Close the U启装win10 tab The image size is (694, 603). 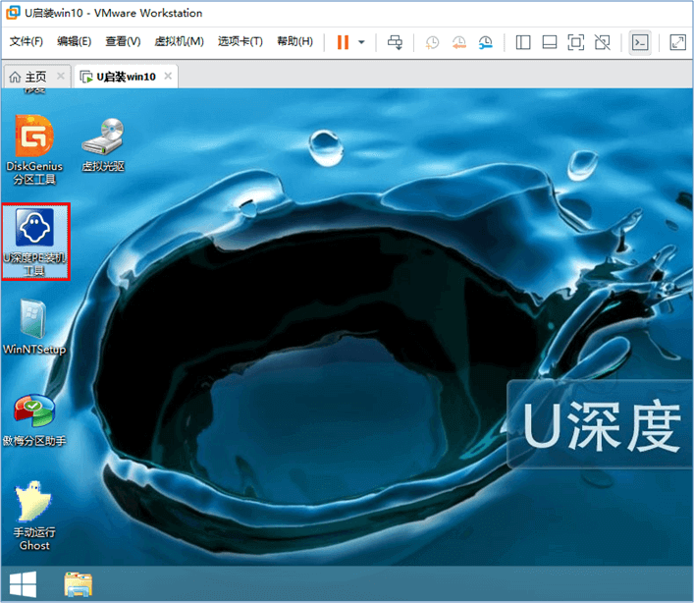tap(168, 77)
